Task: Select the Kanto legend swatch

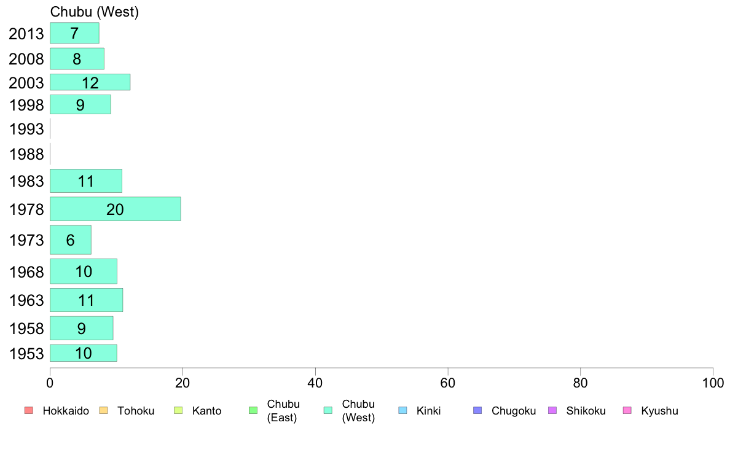Action: 178,410
